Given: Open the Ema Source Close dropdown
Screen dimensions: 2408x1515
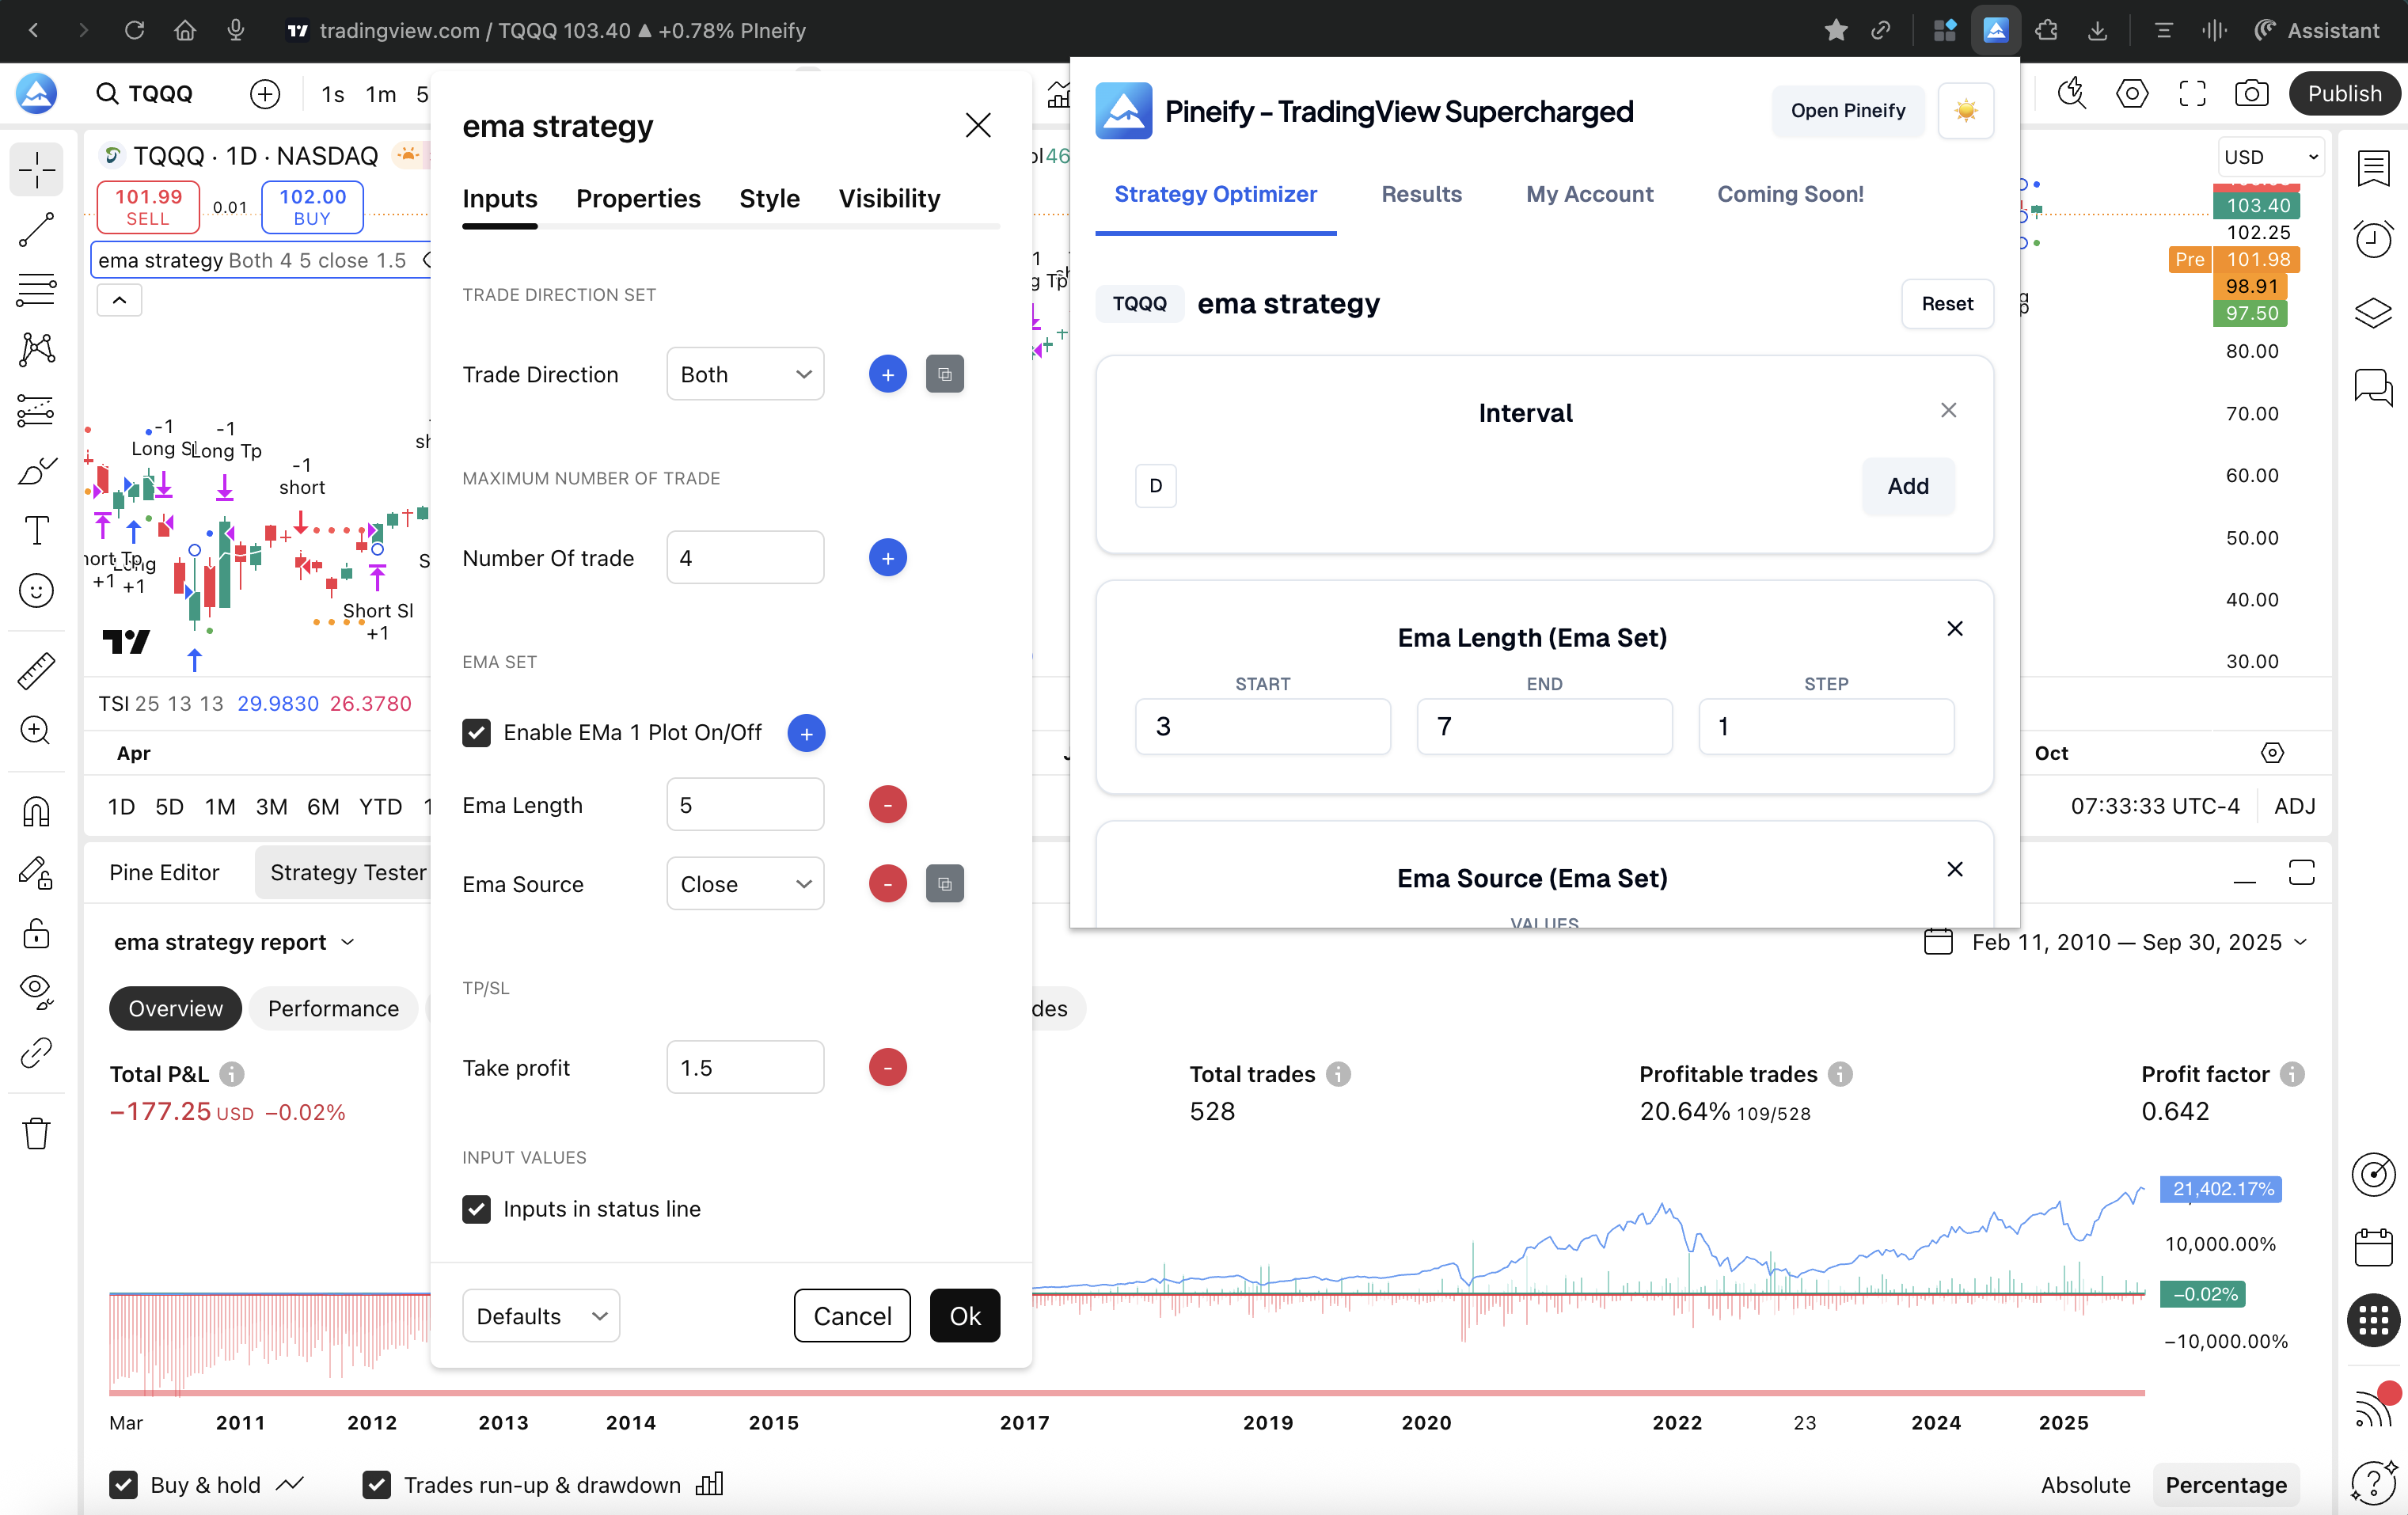Looking at the screenshot, I should [745, 884].
